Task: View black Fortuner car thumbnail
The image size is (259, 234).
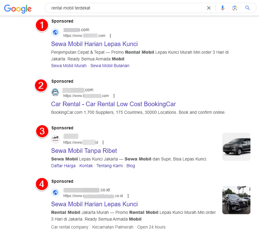Action: coord(236,200)
